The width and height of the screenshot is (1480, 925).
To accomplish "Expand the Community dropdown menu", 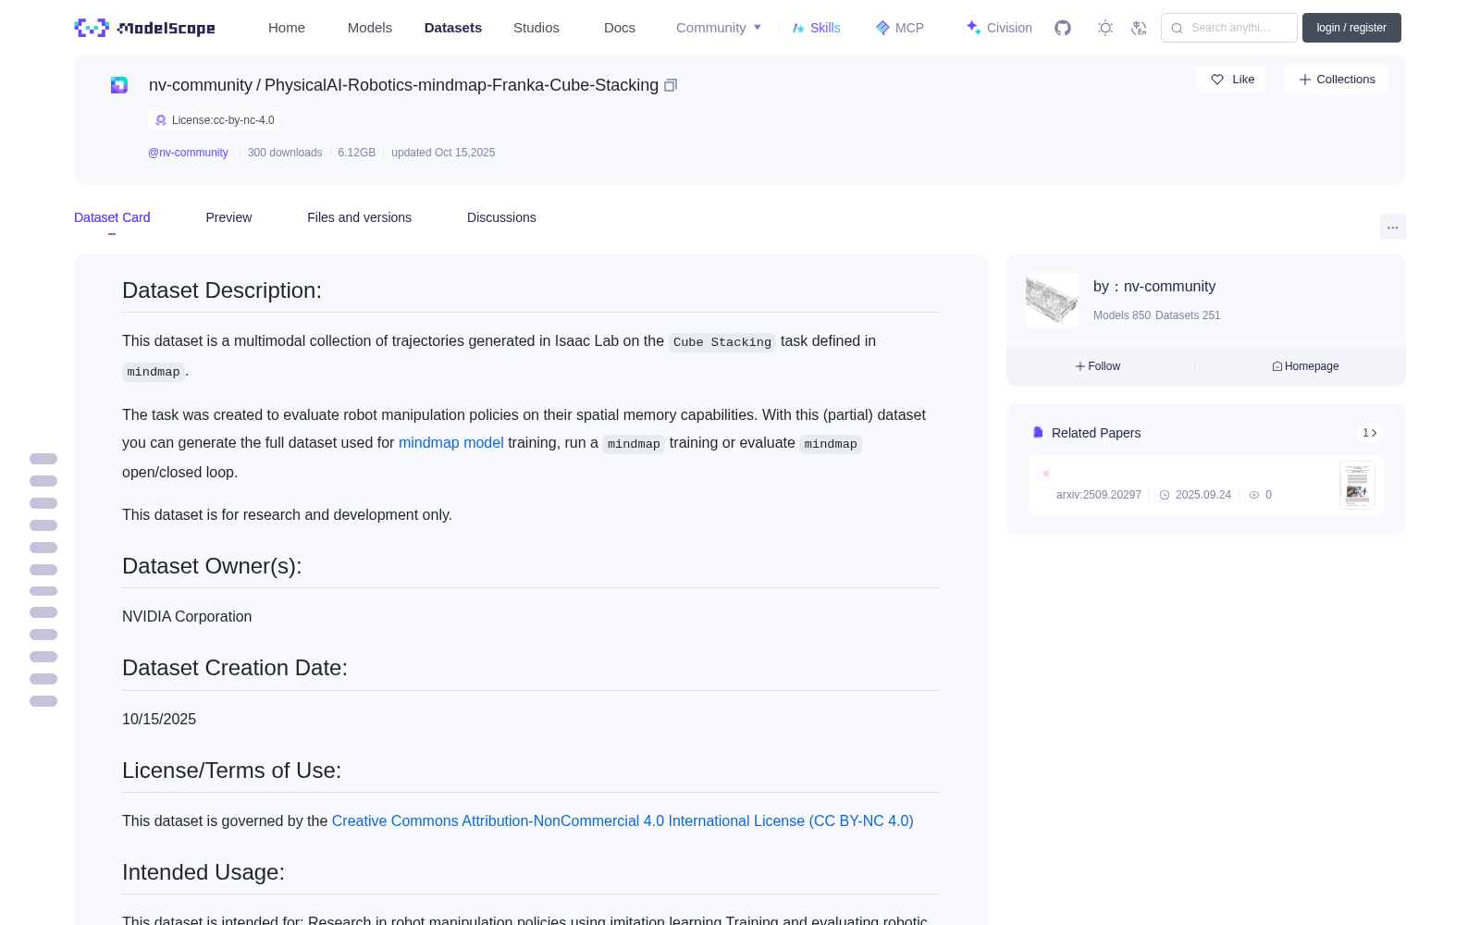I will pos(719,28).
